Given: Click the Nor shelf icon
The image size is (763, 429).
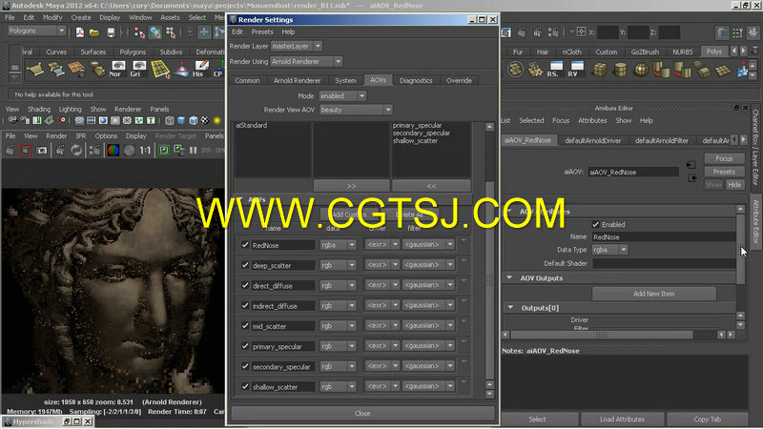Looking at the screenshot, I should 117,69.
